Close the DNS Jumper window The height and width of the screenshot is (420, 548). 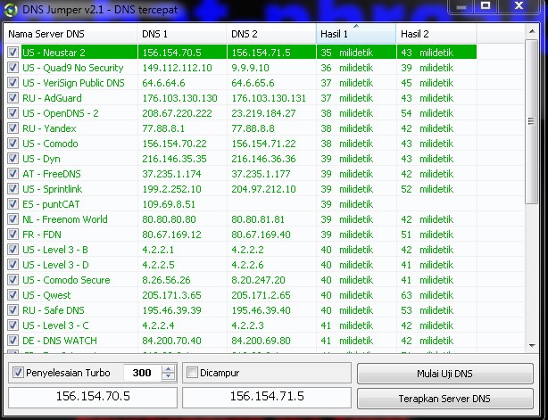tap(519, 6)
